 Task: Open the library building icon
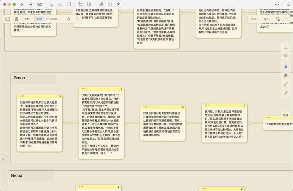17,19
